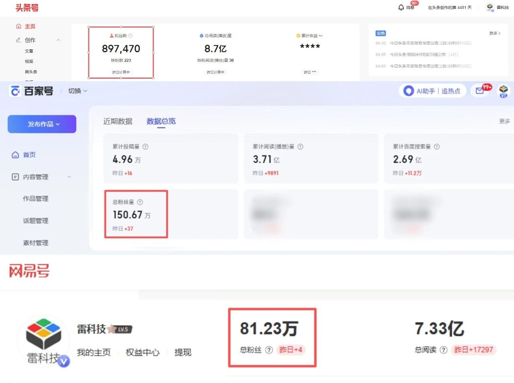Open 提现 in 网易号

click(x=183, y=352)
